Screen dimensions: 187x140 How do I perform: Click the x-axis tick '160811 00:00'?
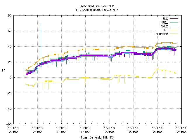point(133,130)
